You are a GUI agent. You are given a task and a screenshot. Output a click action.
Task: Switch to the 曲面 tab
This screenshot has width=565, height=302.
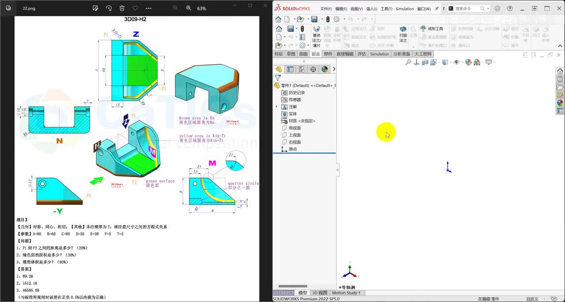(303, 54)
